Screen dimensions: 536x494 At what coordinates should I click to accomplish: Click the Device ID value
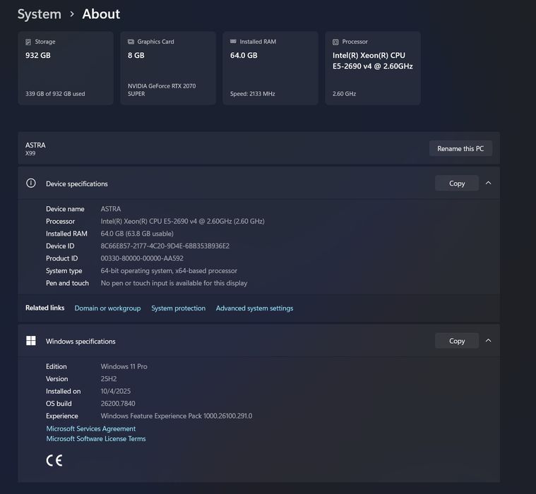165,246
